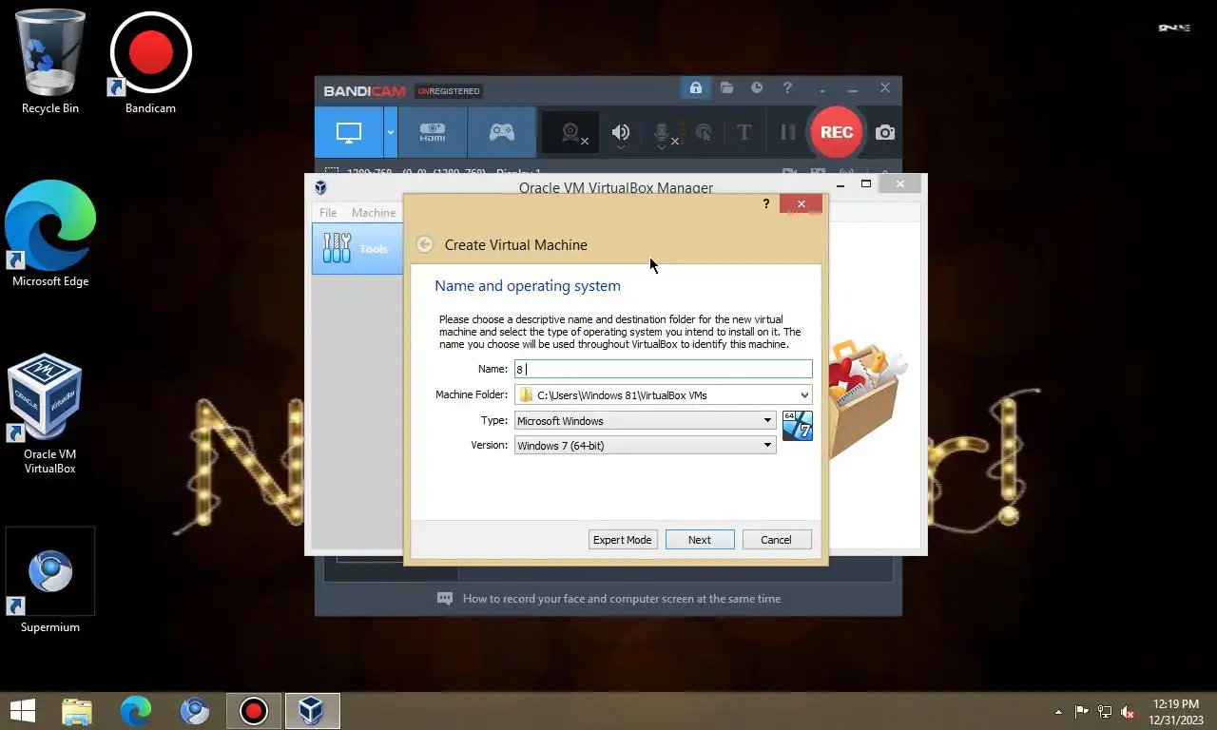Click Next in the wizard
This screenshot has width=1217, height=730.
(700, 540)
